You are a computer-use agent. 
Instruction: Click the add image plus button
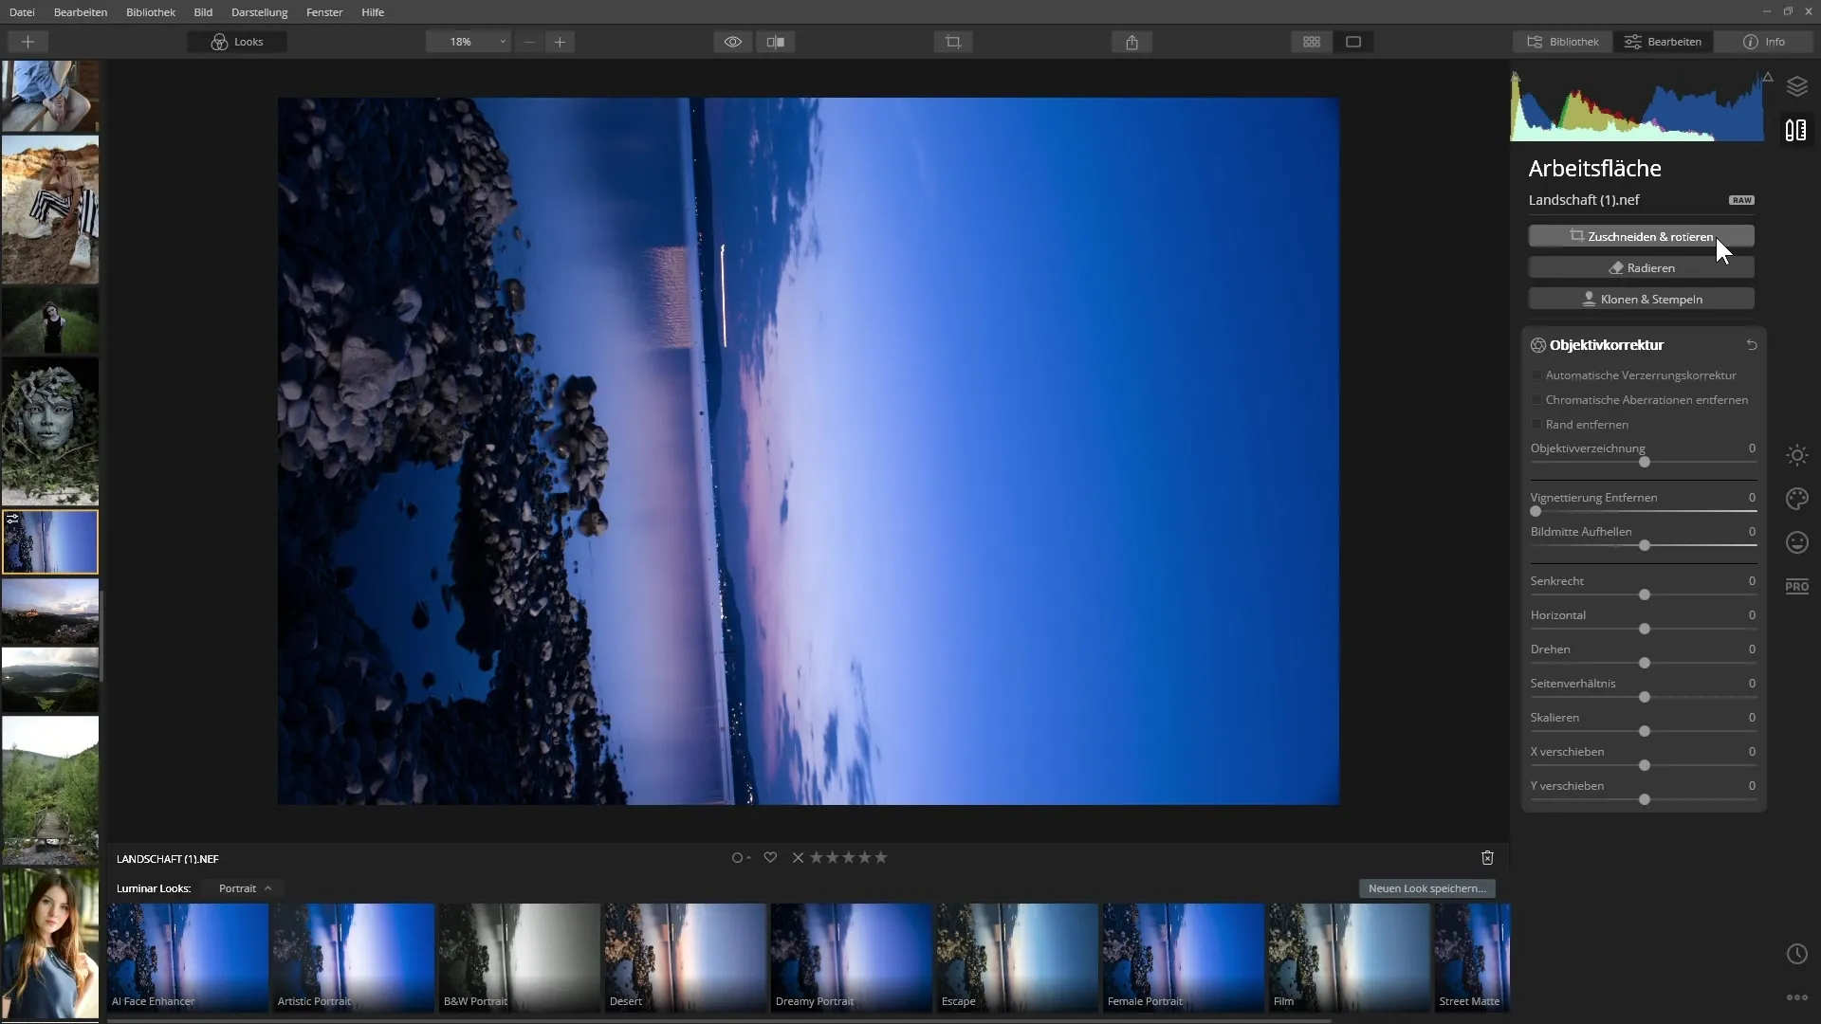[28, 42]
